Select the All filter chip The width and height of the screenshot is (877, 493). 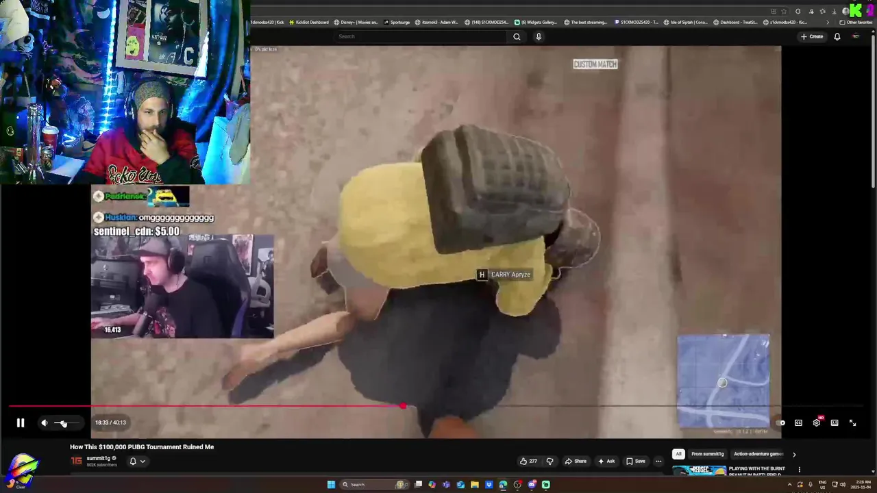coord(678,454)
